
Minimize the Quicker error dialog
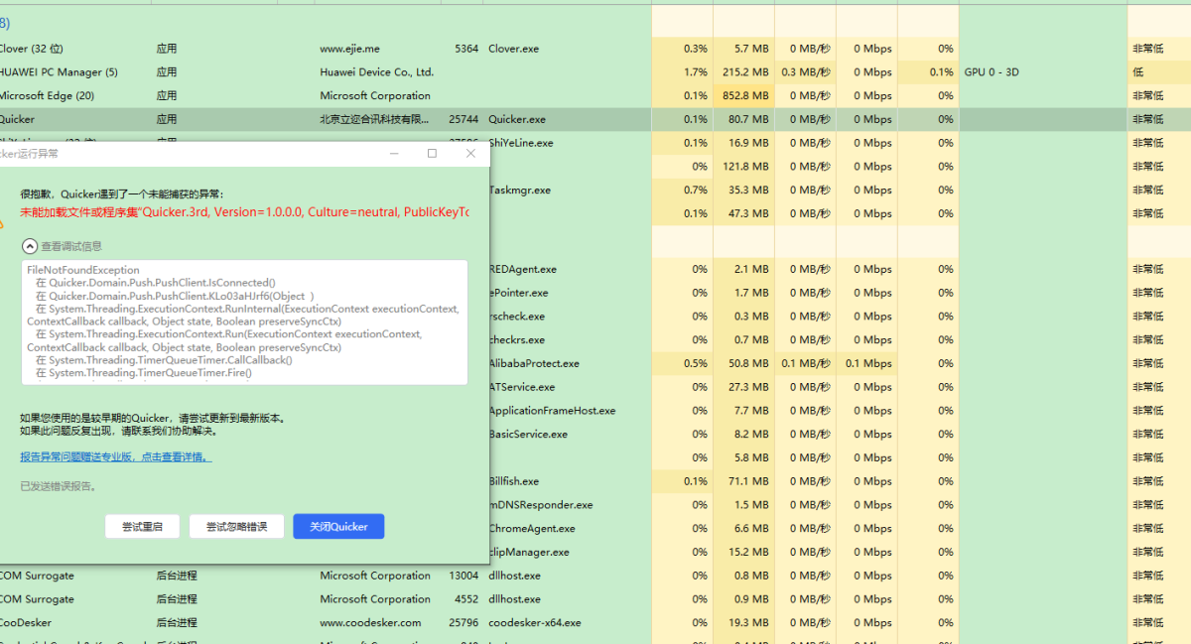[394, 154]
